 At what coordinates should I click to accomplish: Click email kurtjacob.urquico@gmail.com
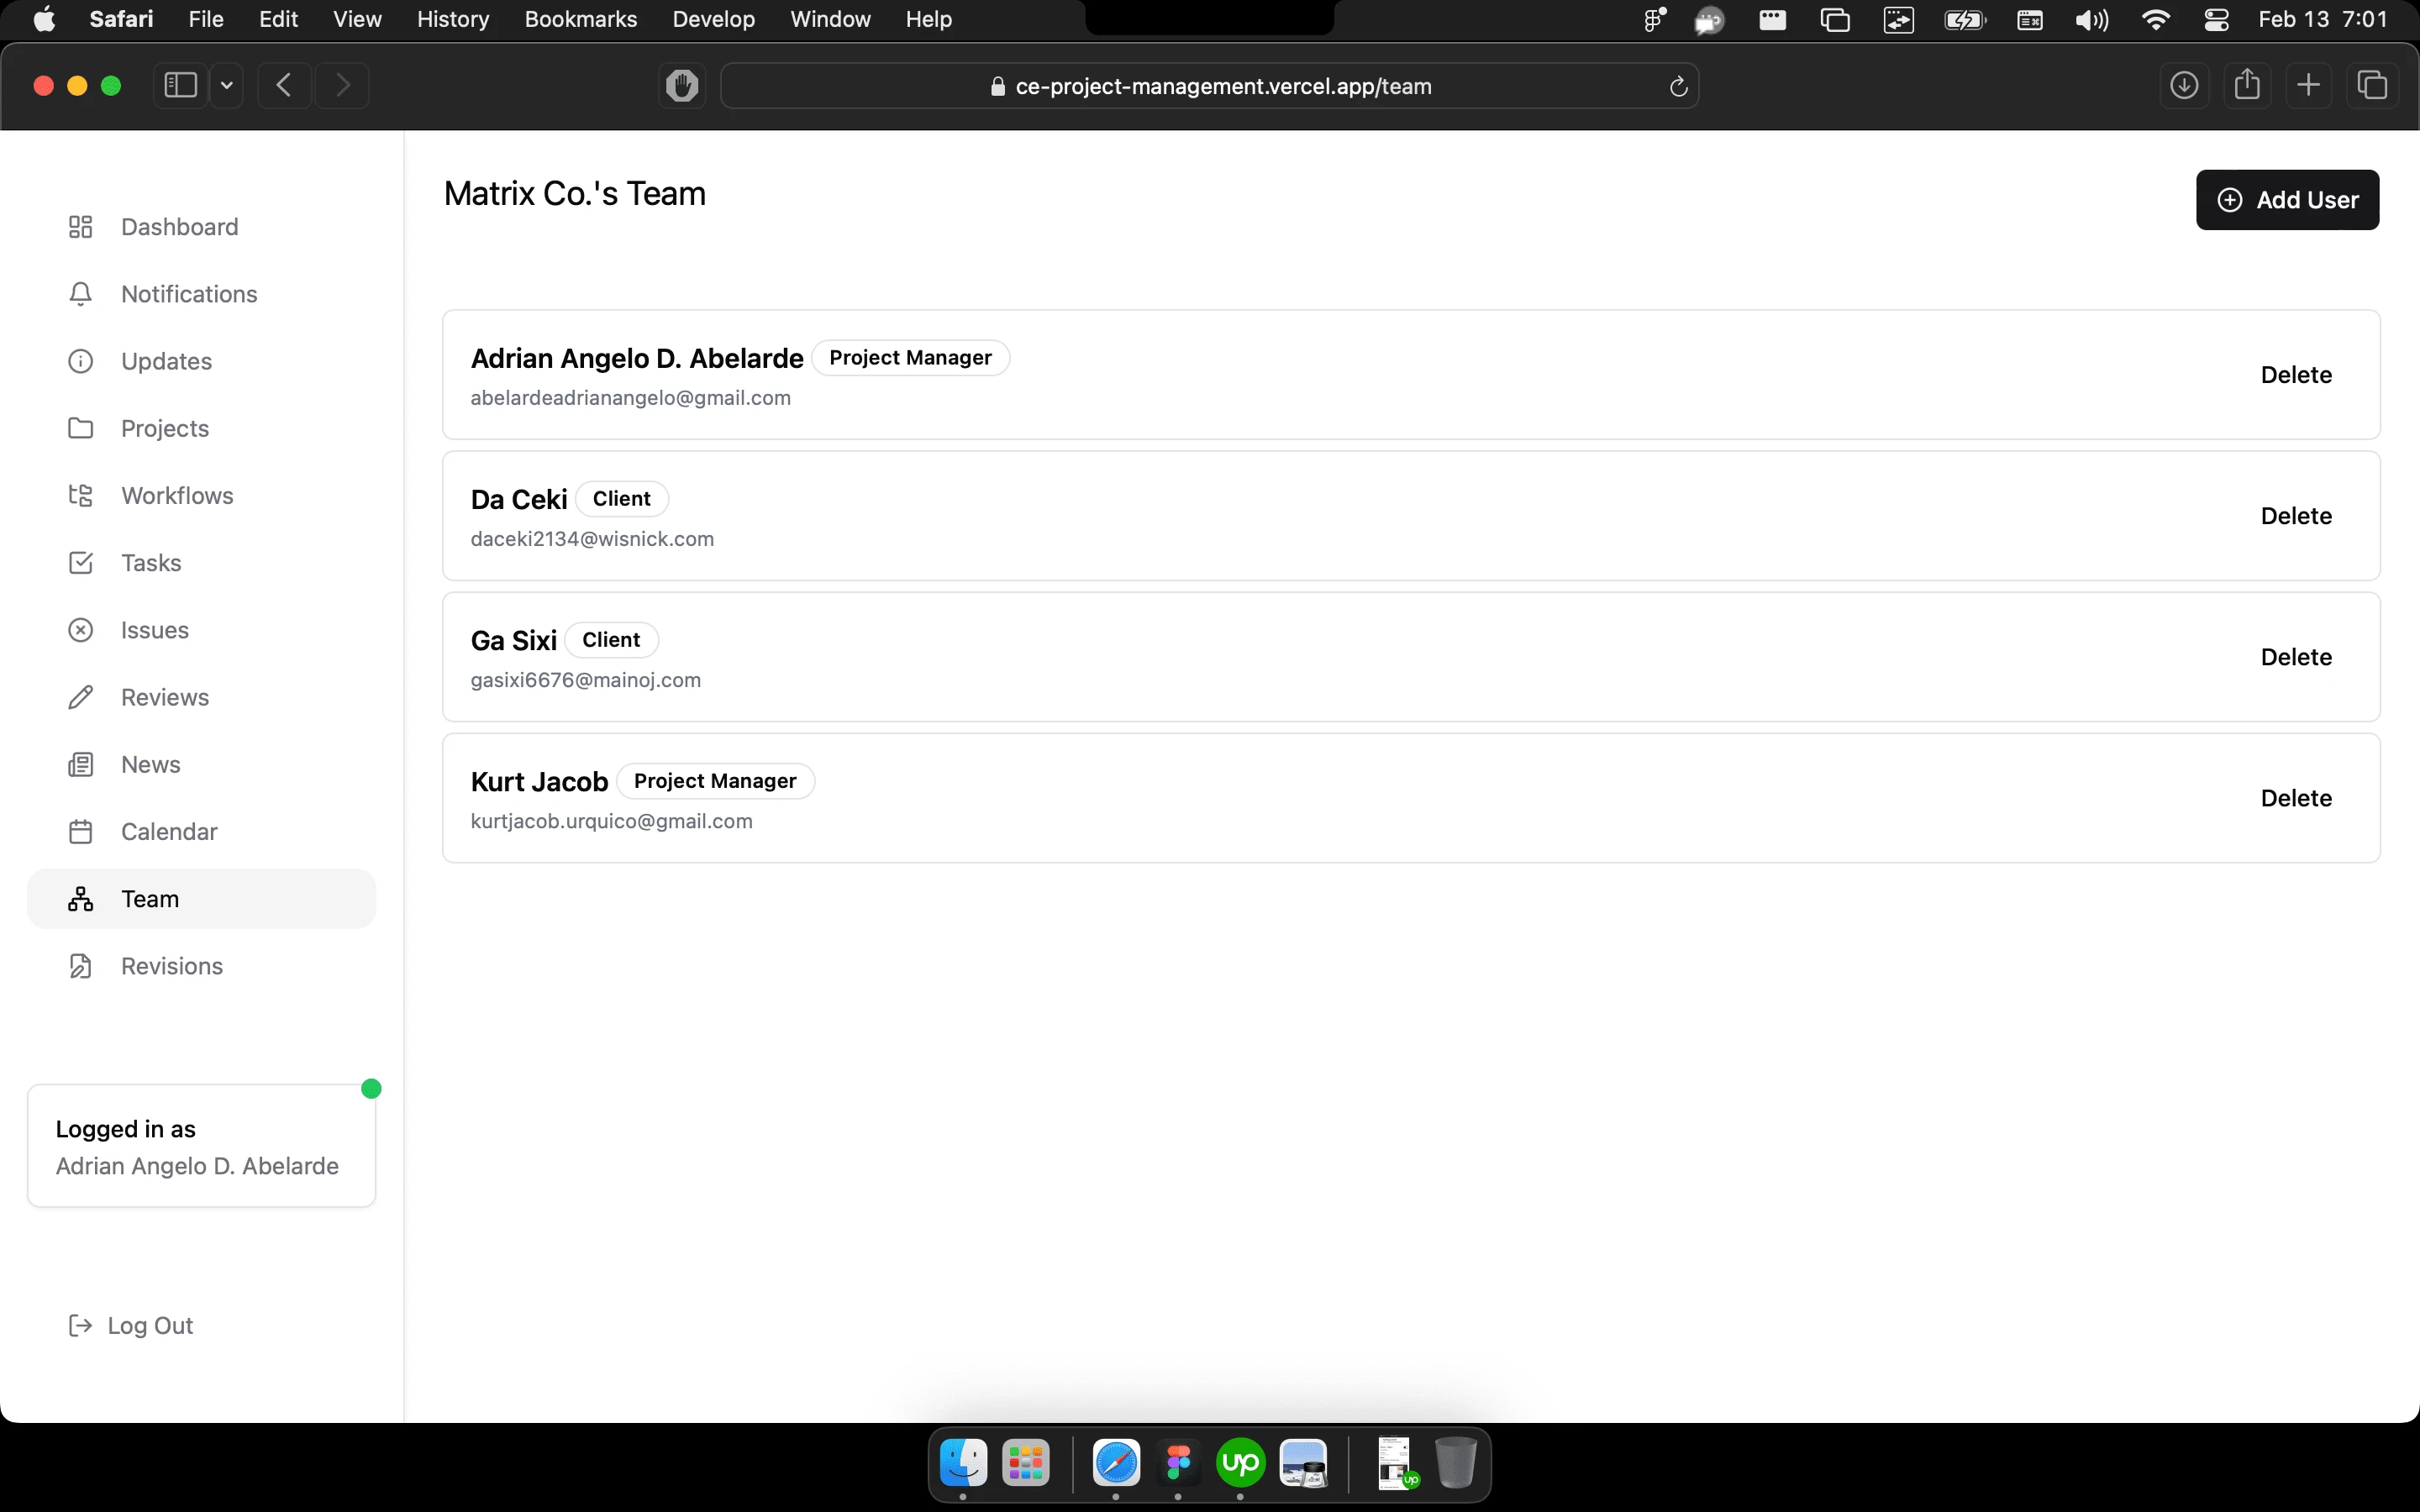pyautogui.click(x=612, y=821)
